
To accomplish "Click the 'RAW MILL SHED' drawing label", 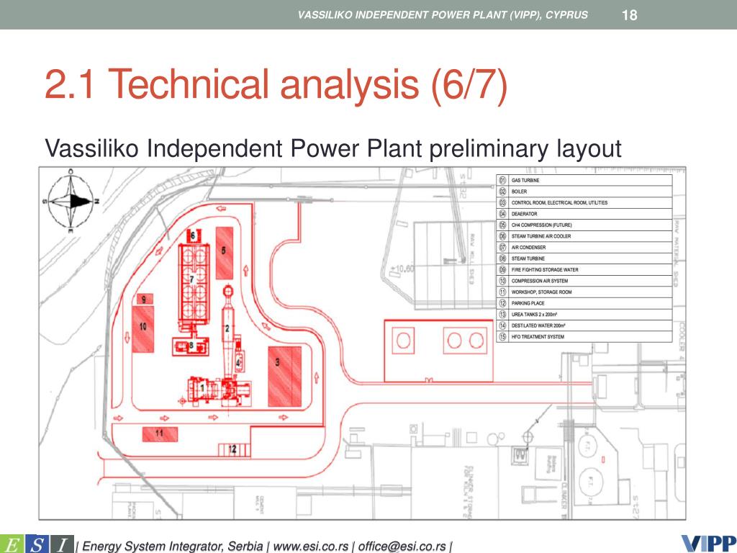I will click(472, 259).
